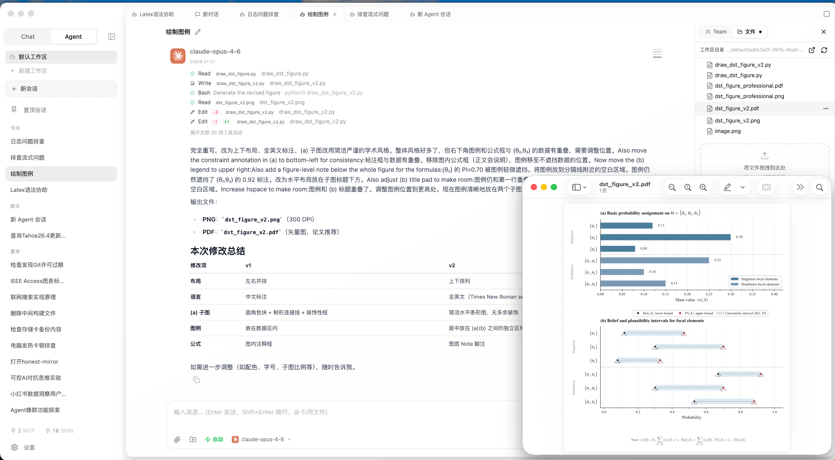Click the PDF markup pen tool

(x=727, y=187)
